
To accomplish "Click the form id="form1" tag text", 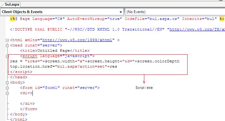I will point(60,88).
